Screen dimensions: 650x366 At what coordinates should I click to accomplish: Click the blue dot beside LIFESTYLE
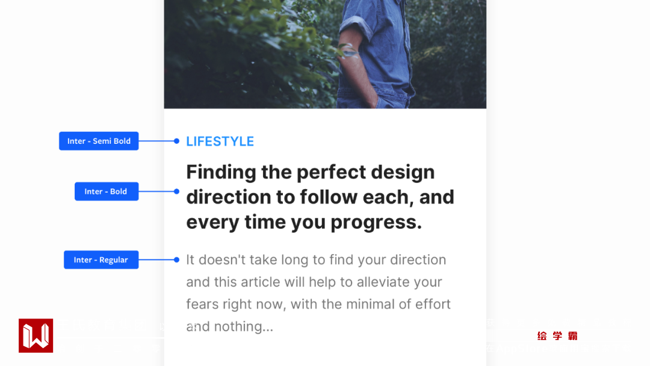click(x=176, y=141)
